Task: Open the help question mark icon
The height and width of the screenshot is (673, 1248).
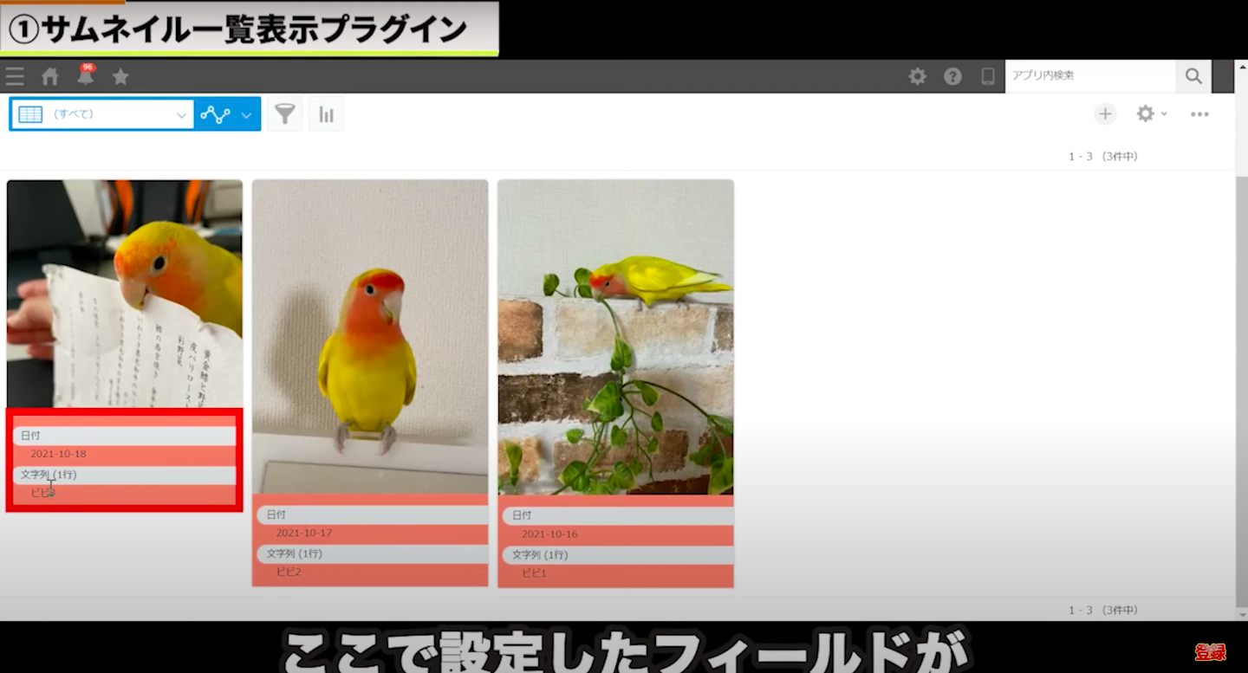Action: point(952,76)
